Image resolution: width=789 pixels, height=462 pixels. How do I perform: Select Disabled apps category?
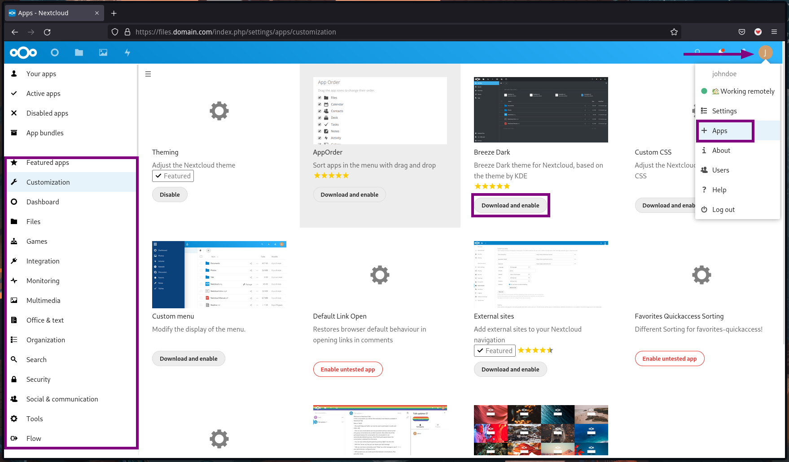70,113
